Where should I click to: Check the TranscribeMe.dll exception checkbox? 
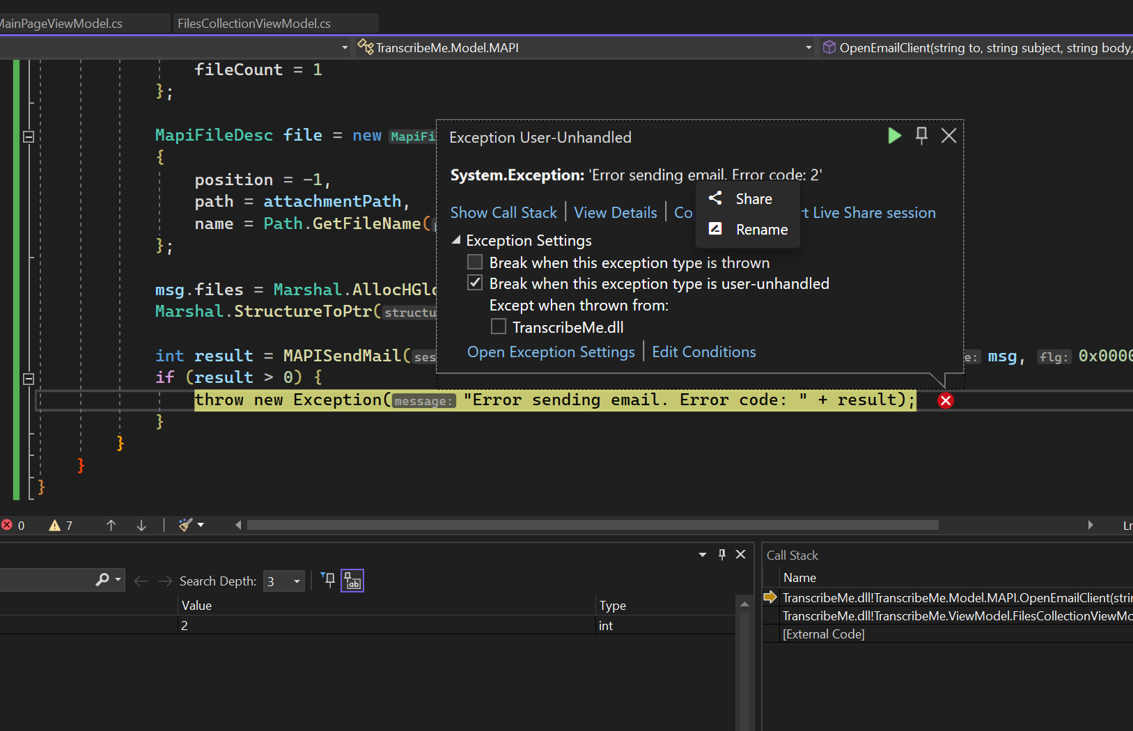tap(499, 327)
